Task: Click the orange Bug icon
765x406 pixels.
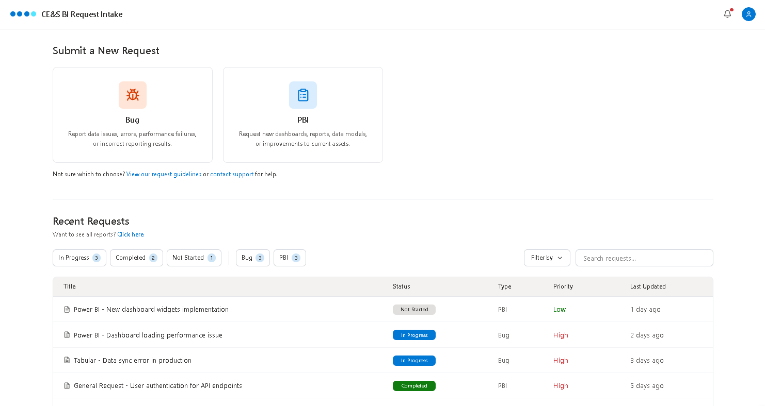Action: pyautogui.click(x=133, y=95)
